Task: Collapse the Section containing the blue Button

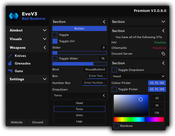Action: (104, 22)
